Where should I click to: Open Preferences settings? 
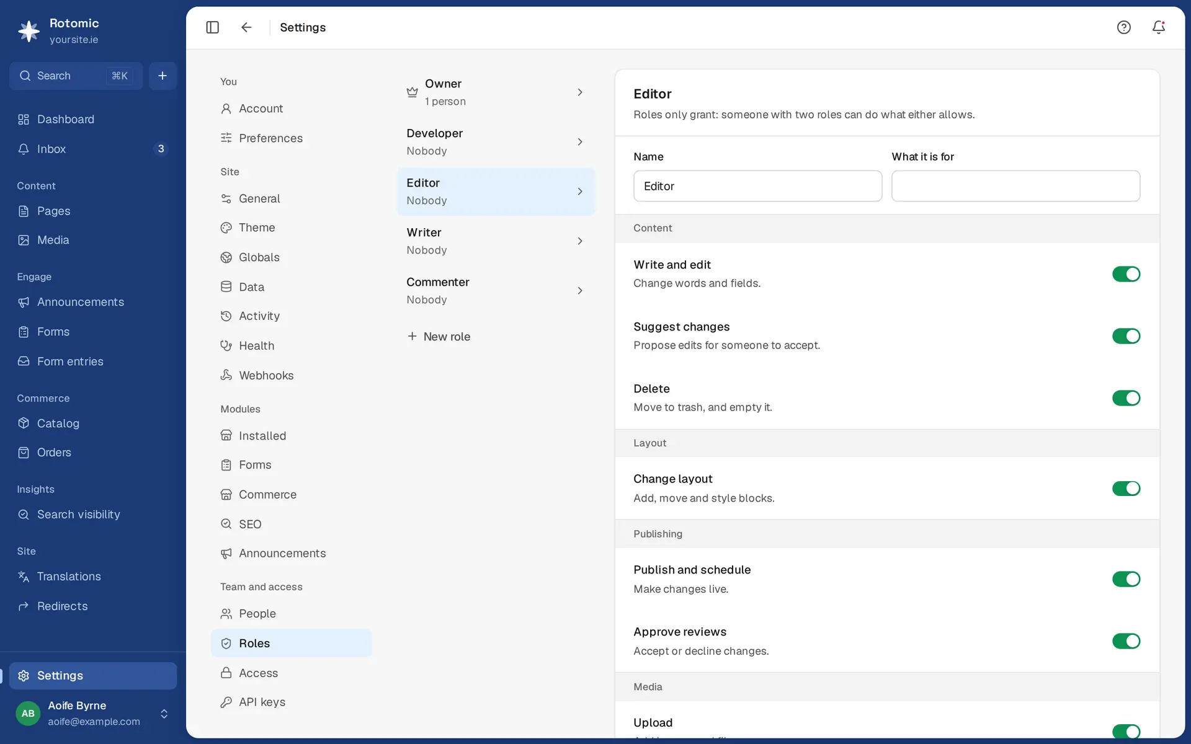[292, 138]
